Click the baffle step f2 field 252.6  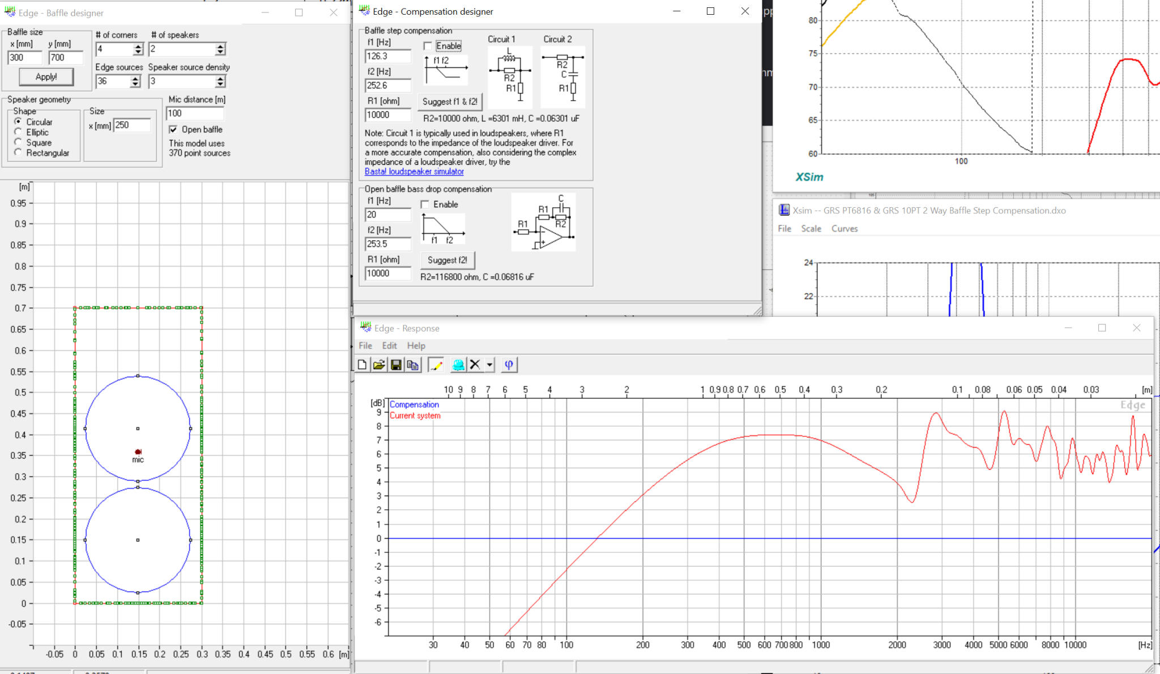tap(388, 85)
